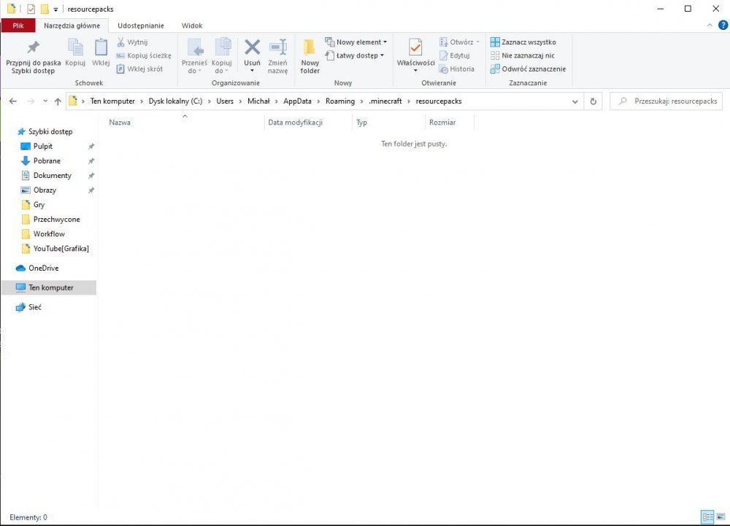730x526 pixels.
Task: Create a folder with Nowy folder icon
Action: [x=310, y=49]
